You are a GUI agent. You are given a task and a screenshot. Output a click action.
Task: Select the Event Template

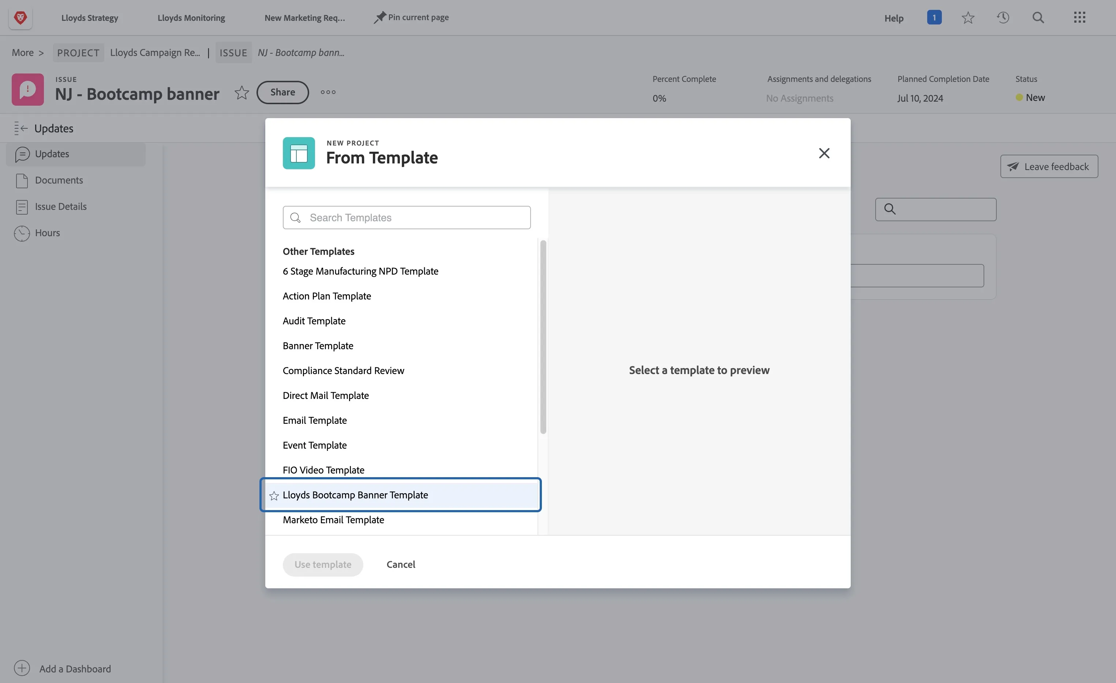point(315,445)
